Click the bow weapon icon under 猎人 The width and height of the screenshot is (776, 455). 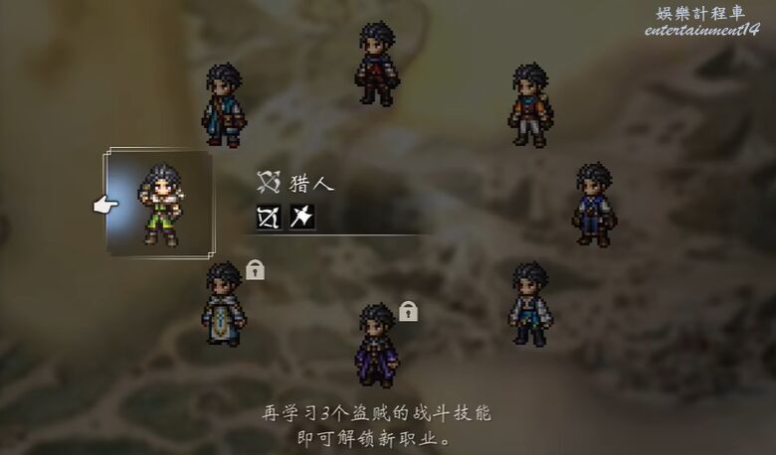pos(269,217)
